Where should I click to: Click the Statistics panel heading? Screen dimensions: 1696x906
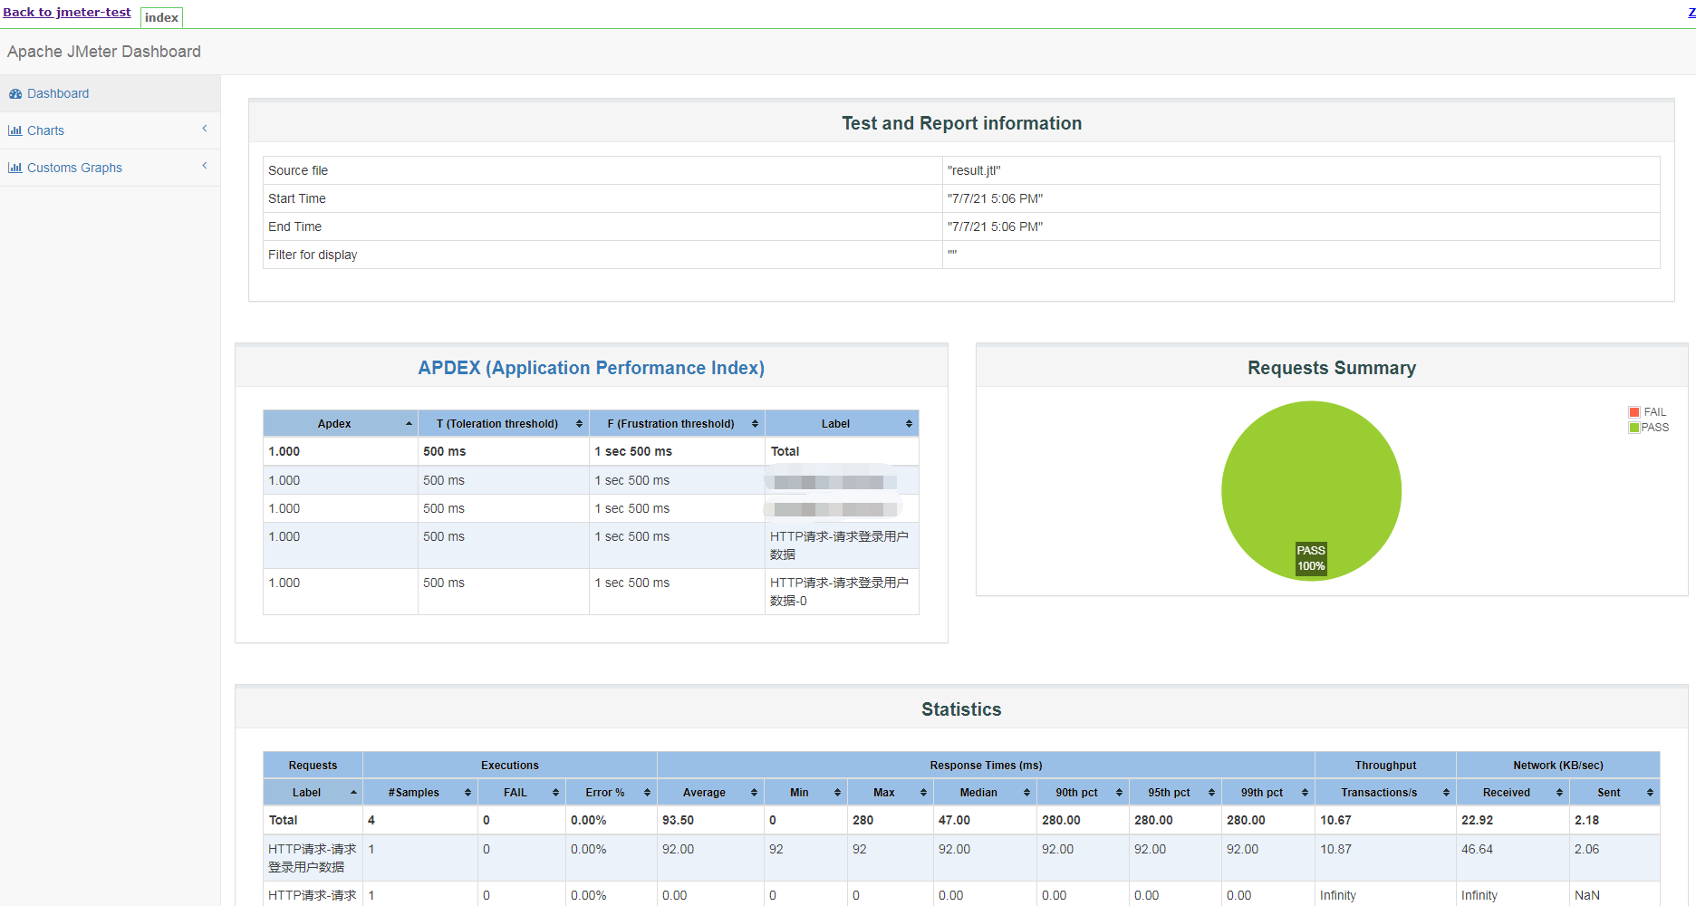pos(961,709)
